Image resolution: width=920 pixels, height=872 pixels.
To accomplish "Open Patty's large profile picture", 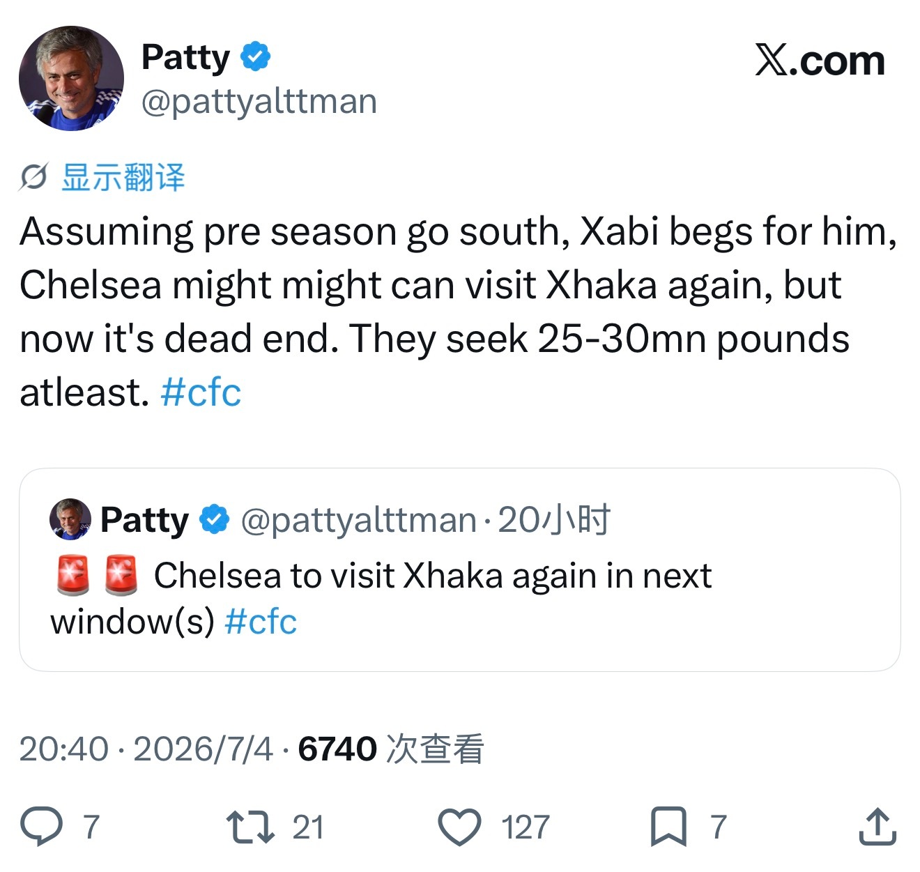I will pos(71,78).
